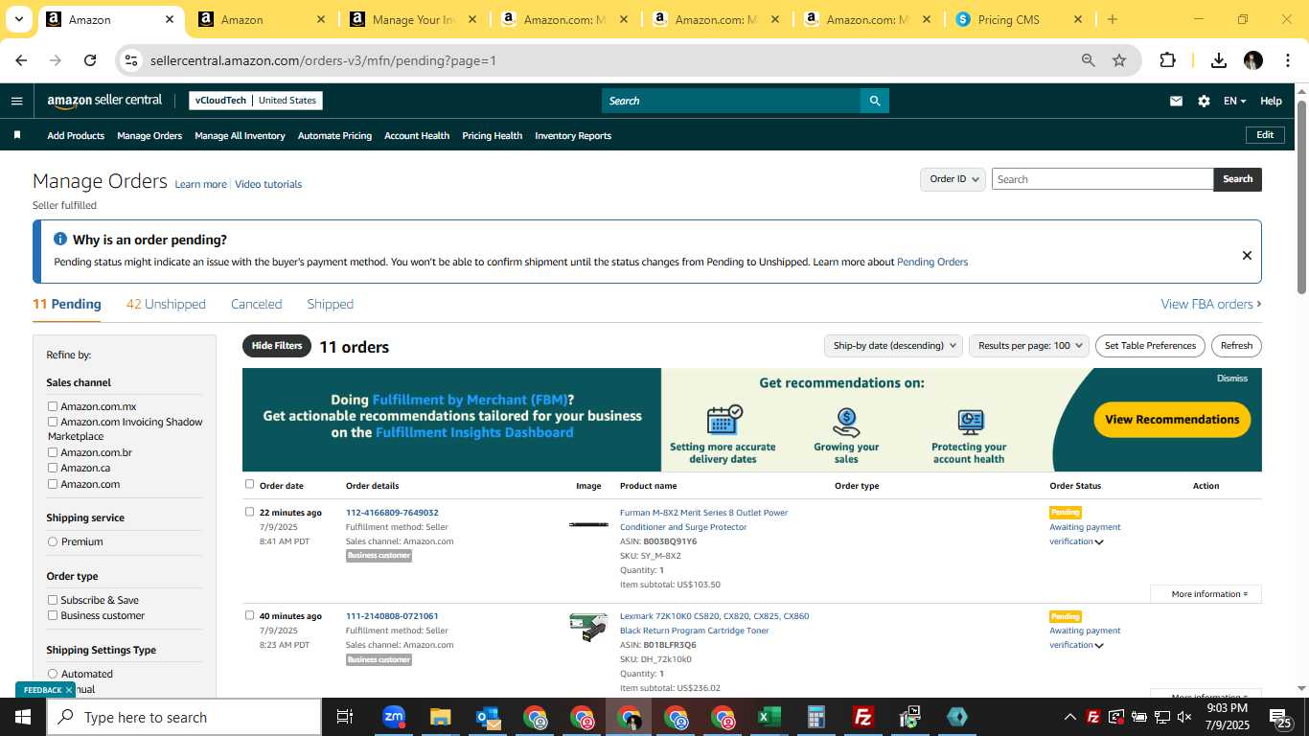Viewport: 1309px width, 736px height.
Task: Click the order search input field
Action: (x=1102, y=179)
